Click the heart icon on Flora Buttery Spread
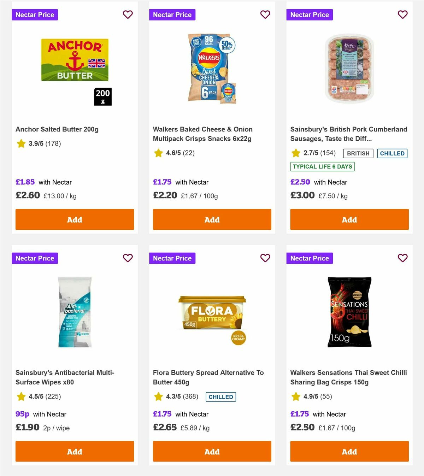This screenshot has width=424, height=476. pyautogui.click(x=265, y=258)
